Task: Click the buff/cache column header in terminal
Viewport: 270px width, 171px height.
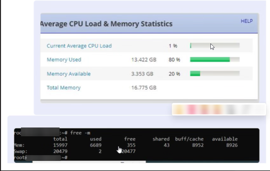Action: (x=189, y=139)
